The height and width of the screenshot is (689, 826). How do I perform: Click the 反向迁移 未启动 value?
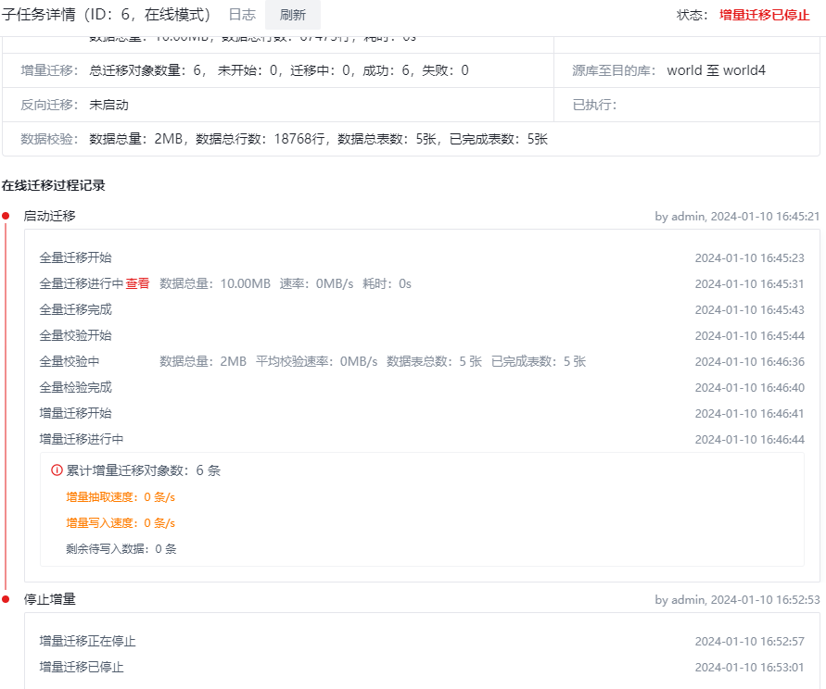(x=108, y=105)
